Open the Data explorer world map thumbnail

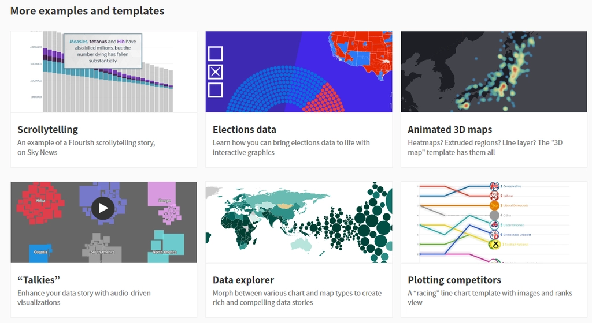pyautogui.click(x=299, y=222)
